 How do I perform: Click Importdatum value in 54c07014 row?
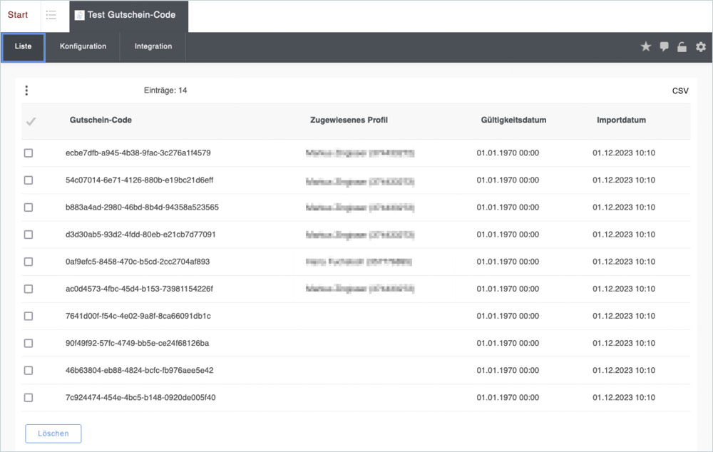pyautogui.click(x=624, y=180)
